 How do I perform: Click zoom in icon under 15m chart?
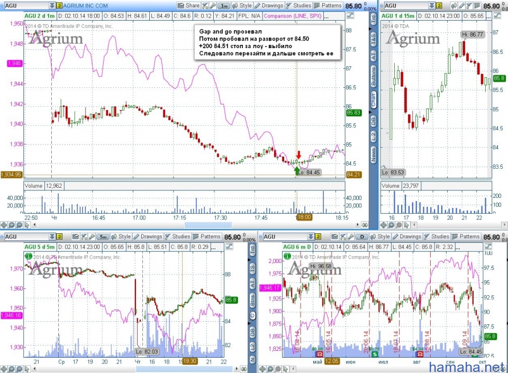click(x=392, y=225)
